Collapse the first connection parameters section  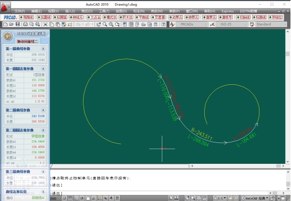(43, 69)
